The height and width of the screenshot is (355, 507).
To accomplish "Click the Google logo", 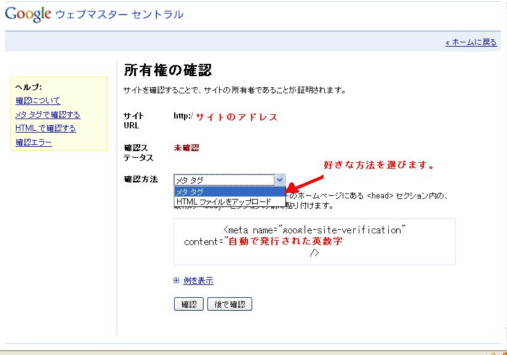I will coord(28,14).
